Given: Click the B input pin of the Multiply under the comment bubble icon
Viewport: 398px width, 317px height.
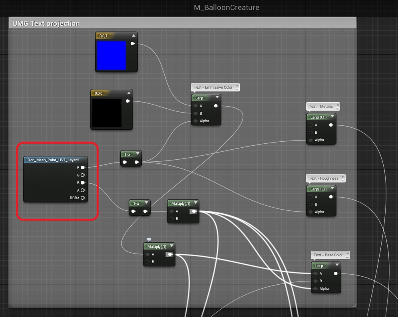Looking at the screenshot, I should [148, 262].
